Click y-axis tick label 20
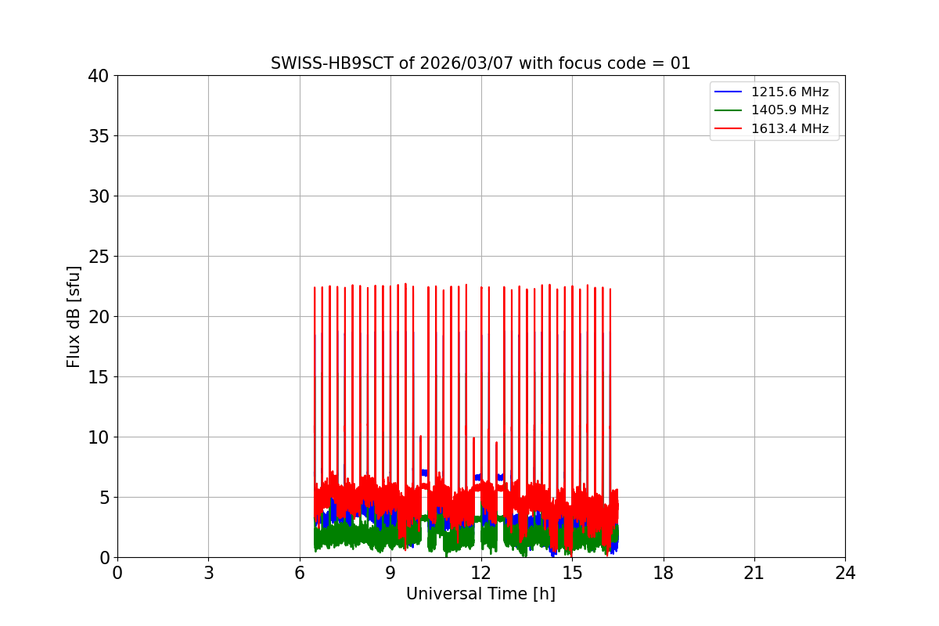The height and width of the screenshot is (626, 939). (99, 317)
